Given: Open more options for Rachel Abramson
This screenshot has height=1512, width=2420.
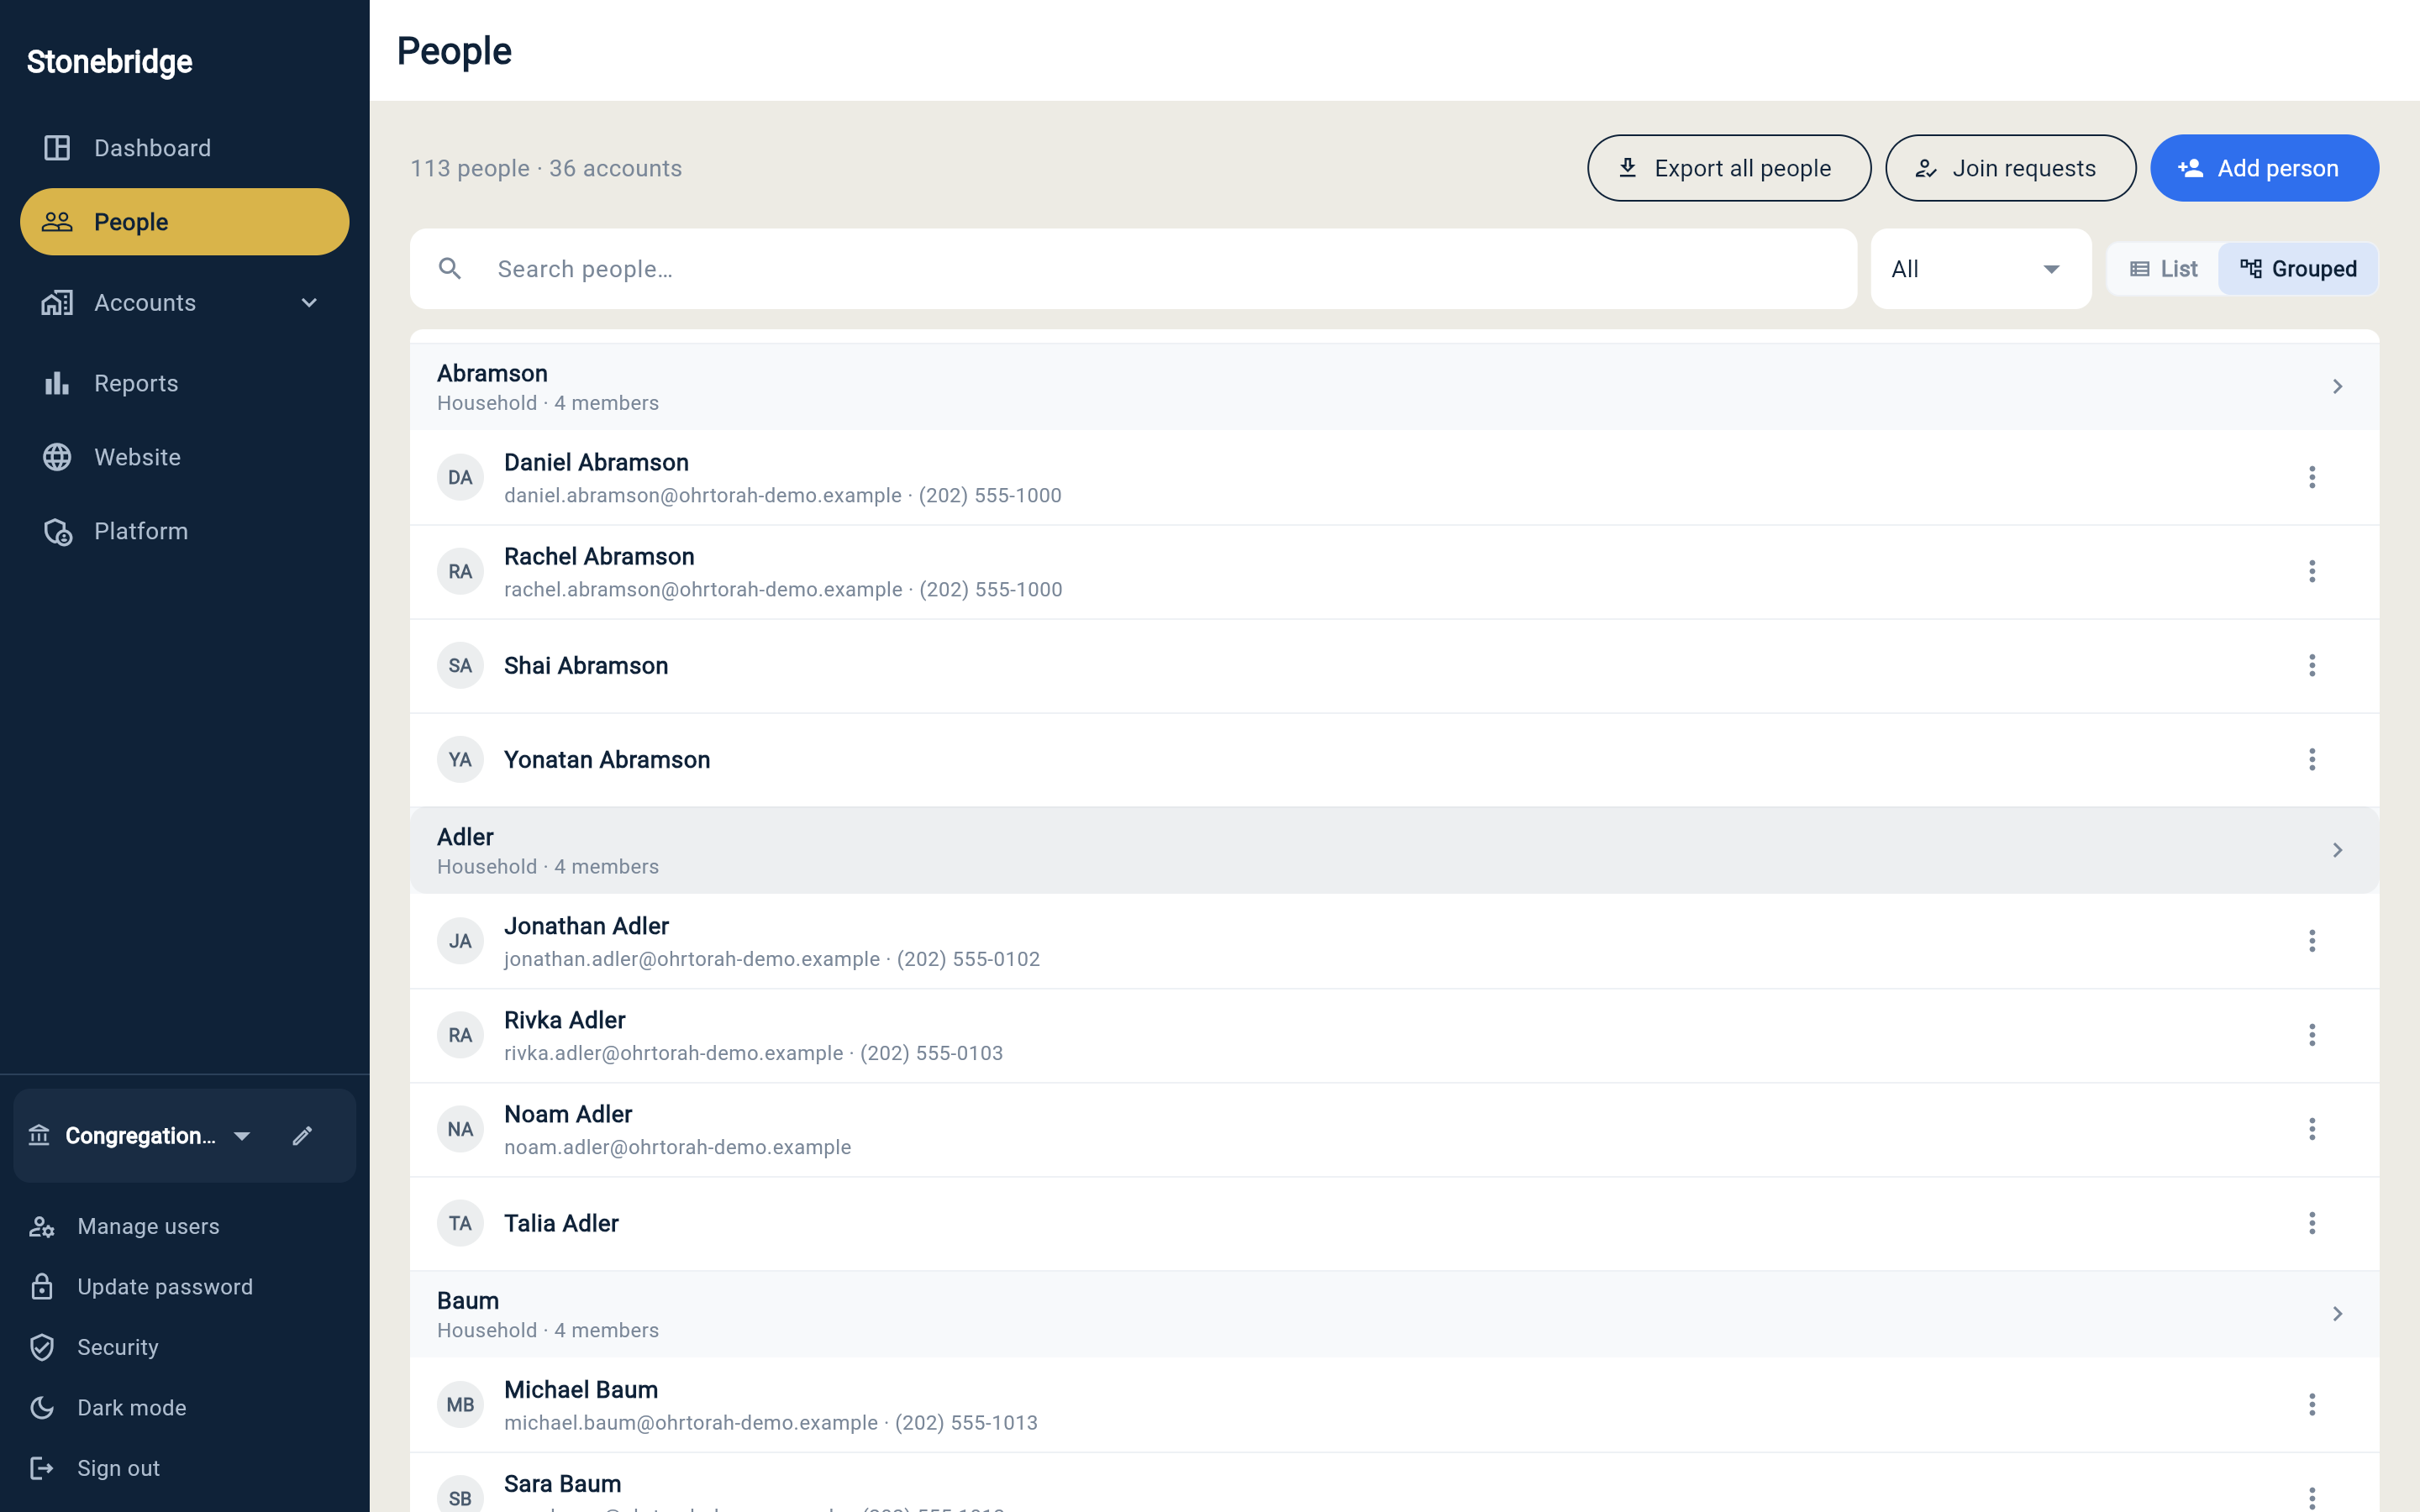Looking at the screenshot, I should coord(2312,572).
